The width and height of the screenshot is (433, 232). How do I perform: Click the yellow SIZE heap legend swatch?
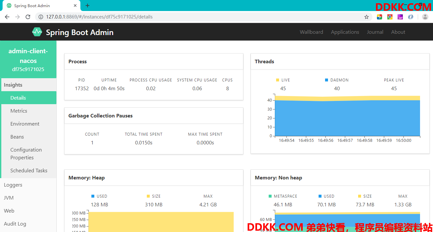(x=148, y=196)
